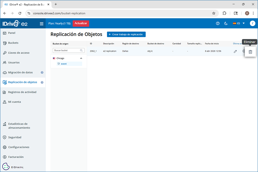Toggle dark mode with the moon icon
The width and height of the screenshot is (258, 172).
coord(226,24)
